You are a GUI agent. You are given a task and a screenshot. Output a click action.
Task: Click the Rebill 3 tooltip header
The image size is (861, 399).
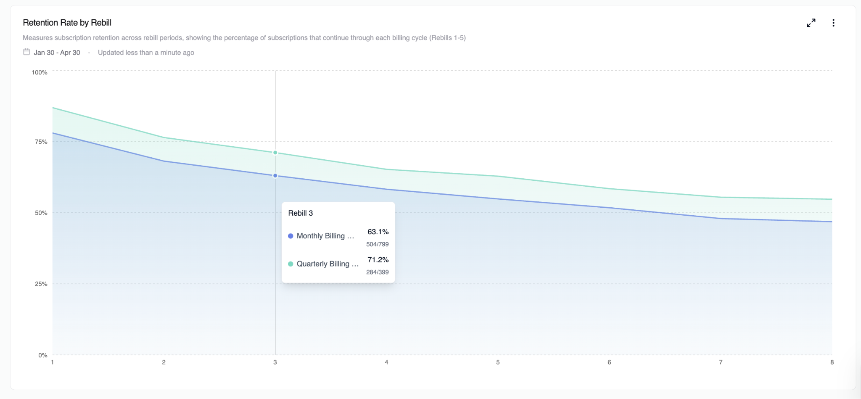coord(300,213)
